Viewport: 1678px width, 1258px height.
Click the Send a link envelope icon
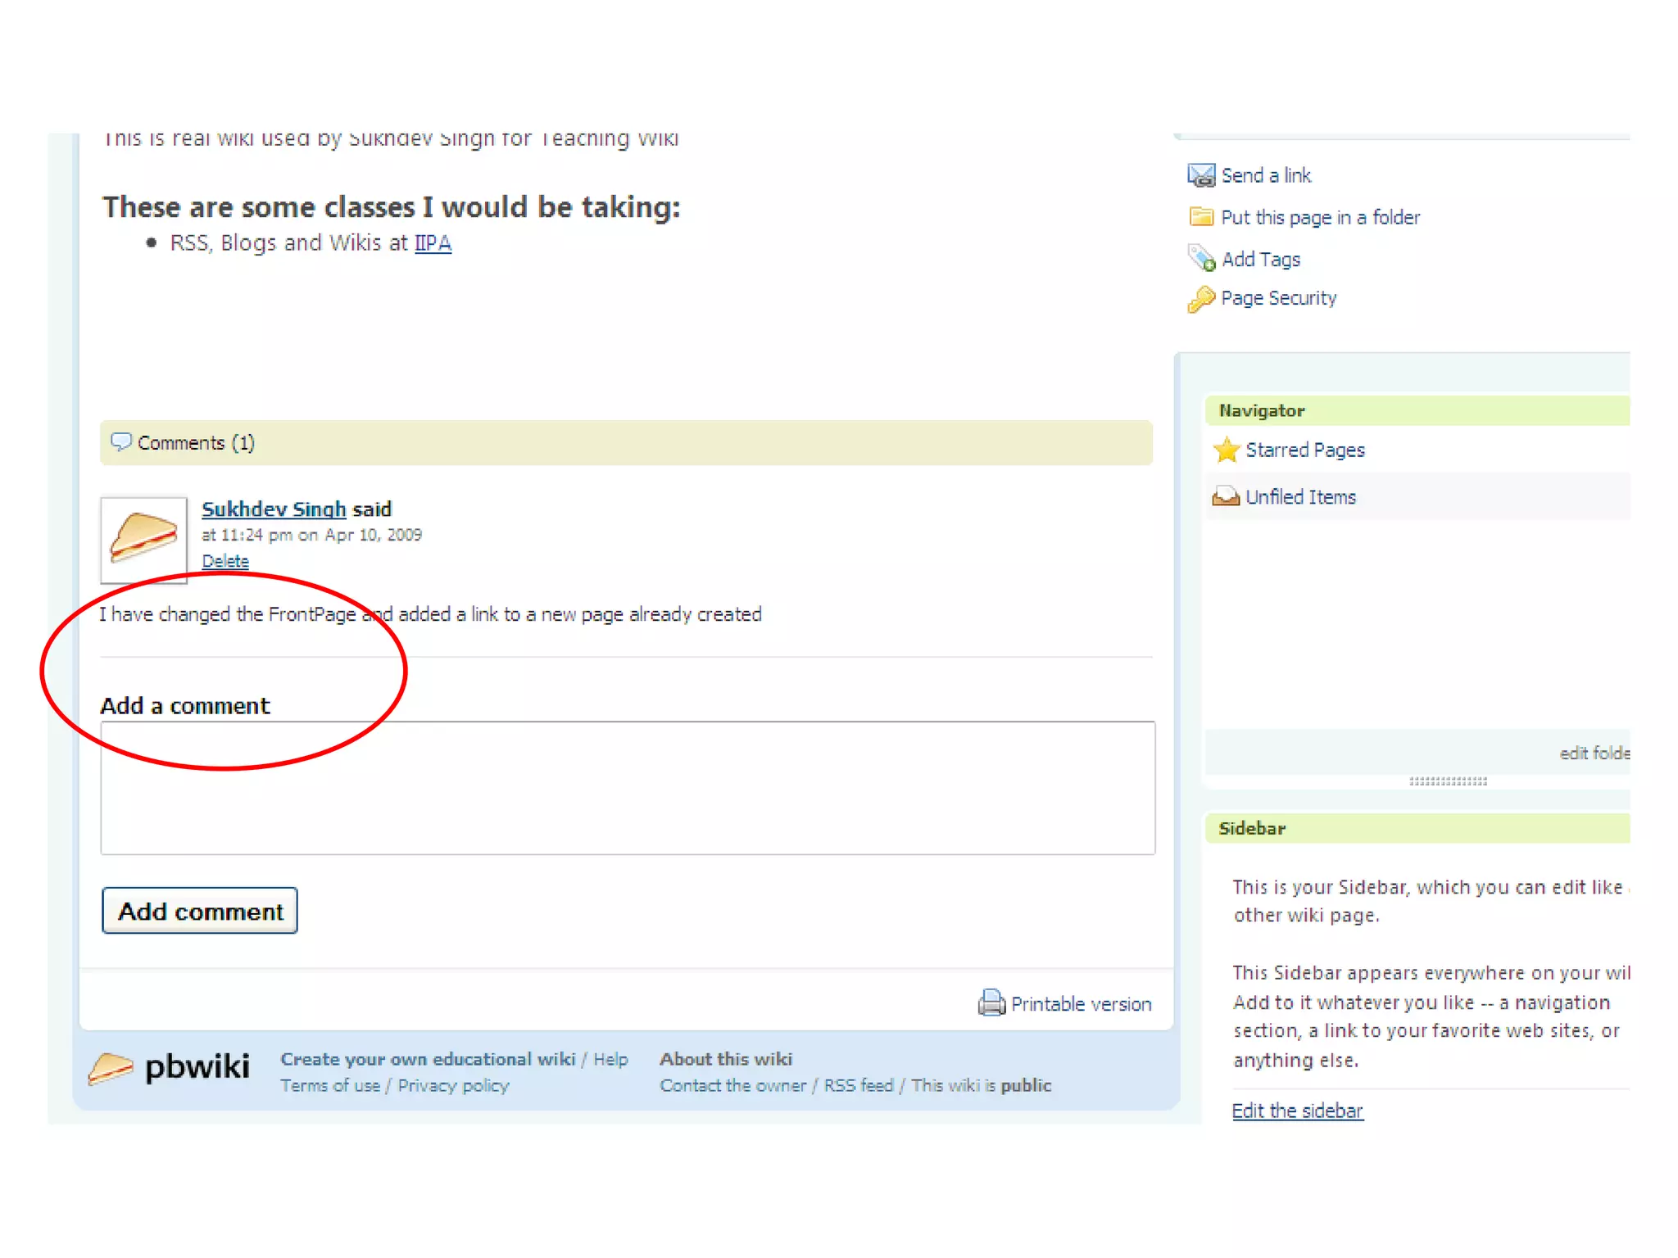click(x=1200, y=175)
